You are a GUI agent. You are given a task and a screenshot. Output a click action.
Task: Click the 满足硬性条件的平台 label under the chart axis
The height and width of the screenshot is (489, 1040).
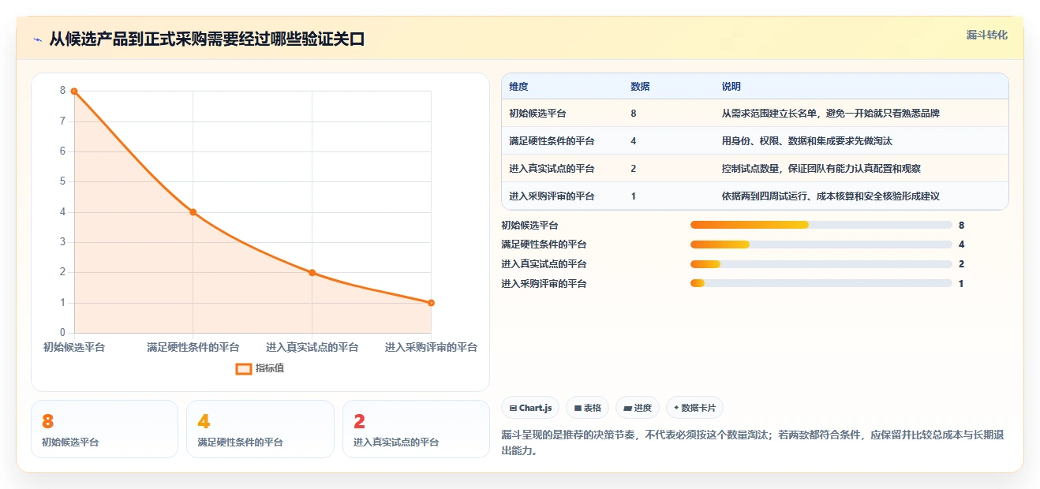(193, 347)
